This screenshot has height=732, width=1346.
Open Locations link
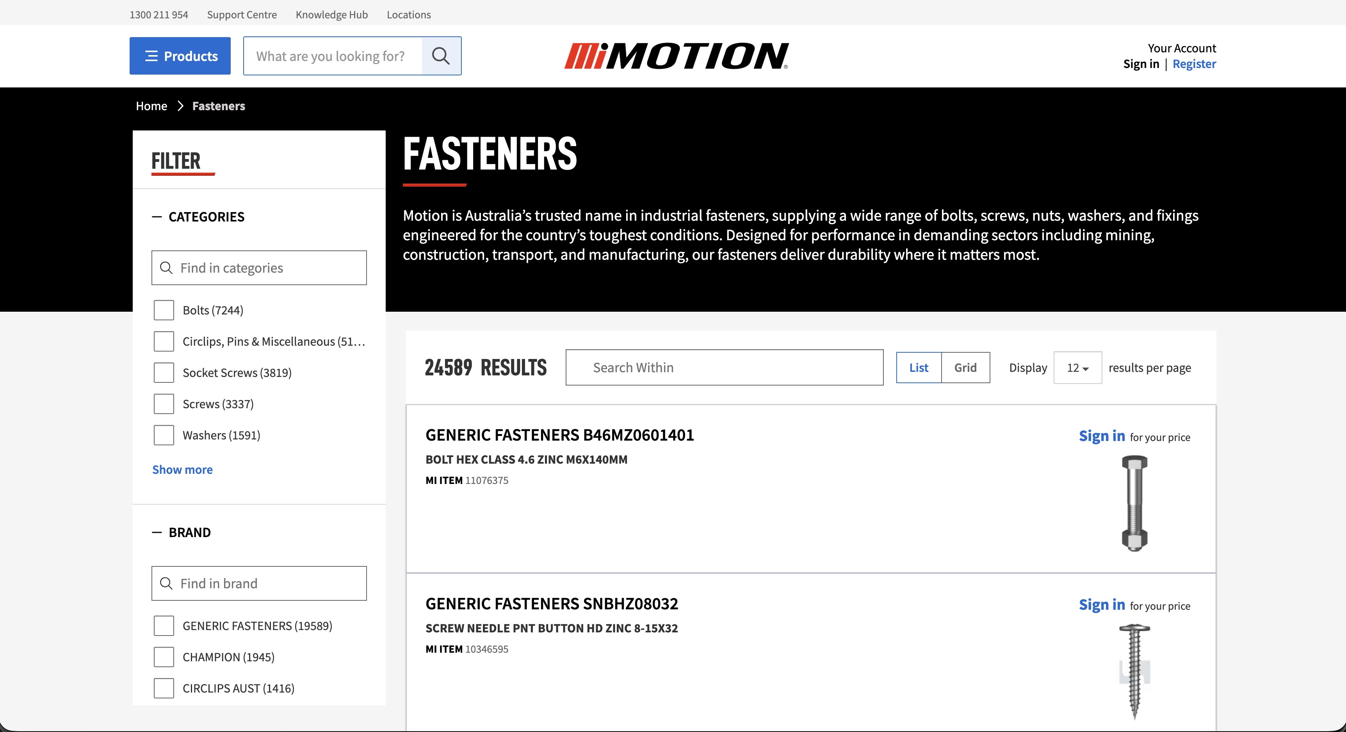(409, 14)
